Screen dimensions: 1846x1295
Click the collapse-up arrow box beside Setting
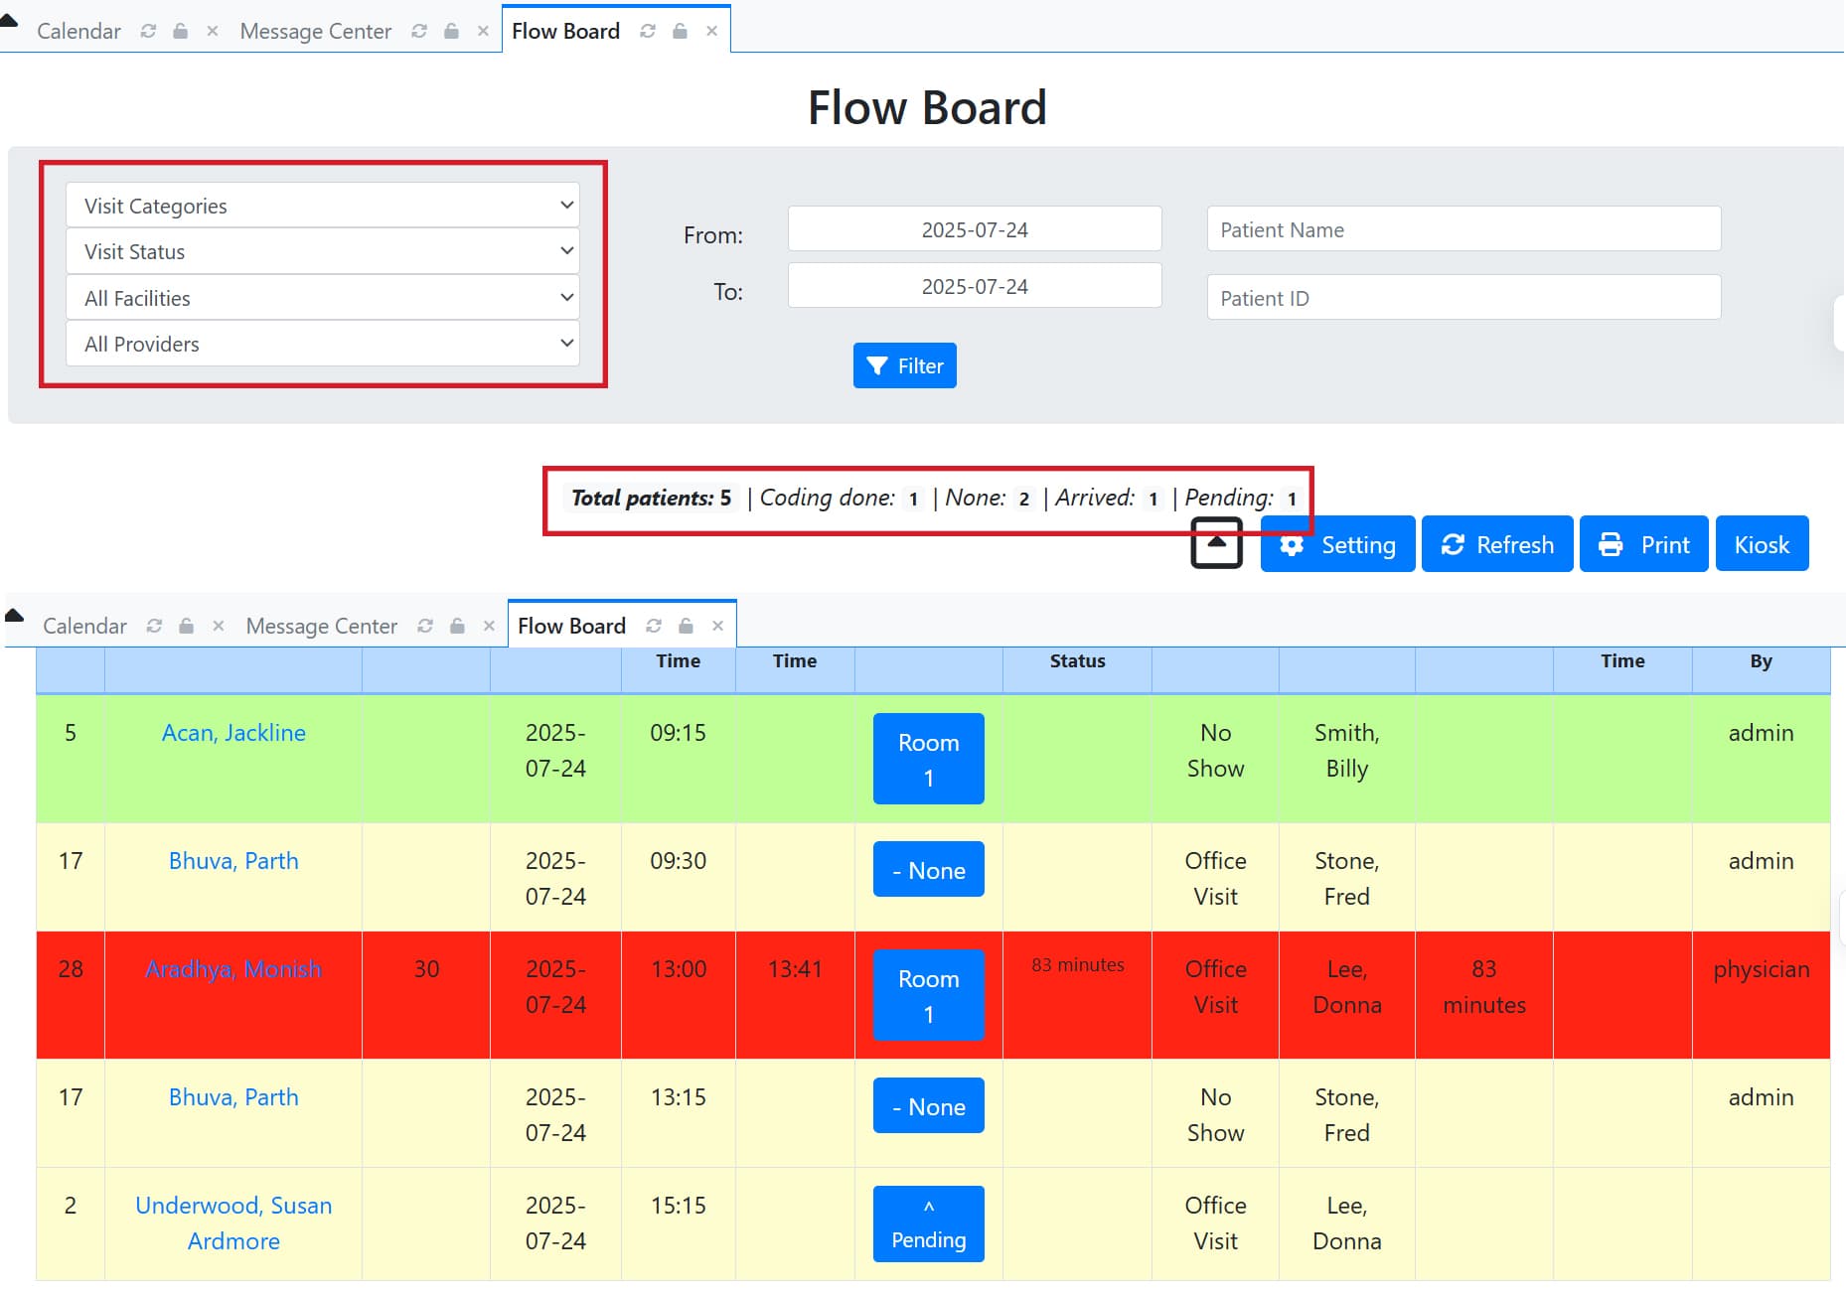point(1216,543)
